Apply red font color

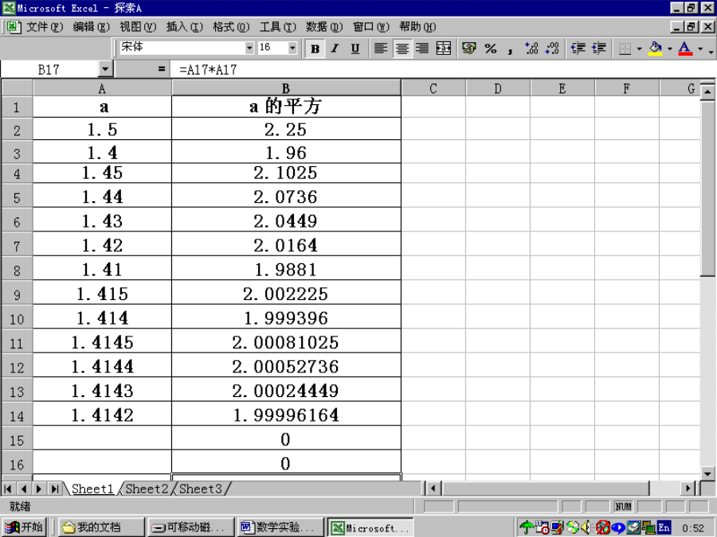click(x=685, y=49)
